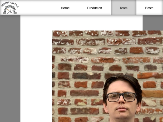Image resolution: width=163 pixels, height=122 pixels.
Task: Open the Bestel page
Action: (x=150, y=8)
